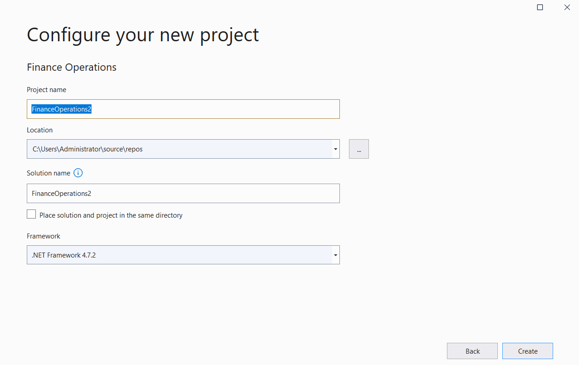
Task: Click the 'Place solution and project' checkbox label
Action: (x=111, y=215)
